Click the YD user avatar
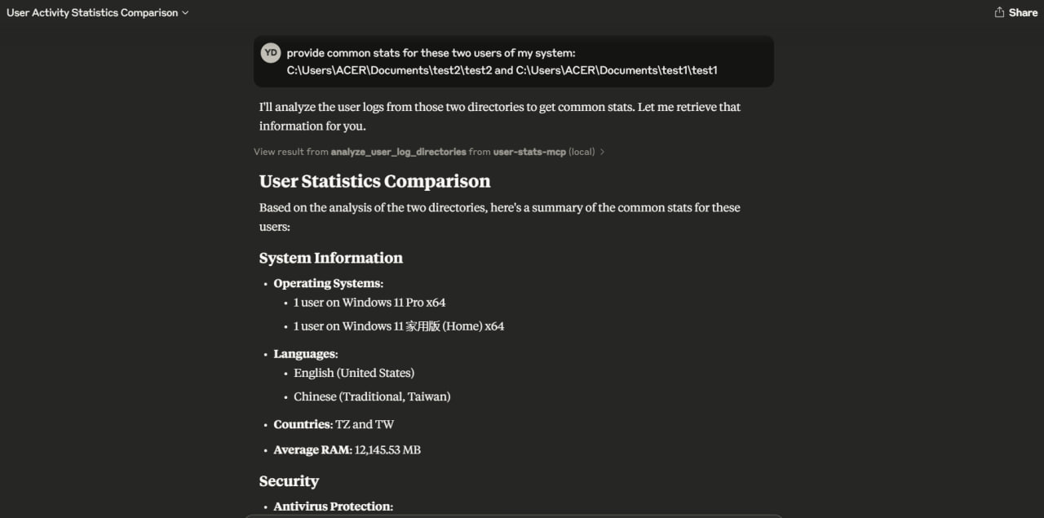 (271, 53)
